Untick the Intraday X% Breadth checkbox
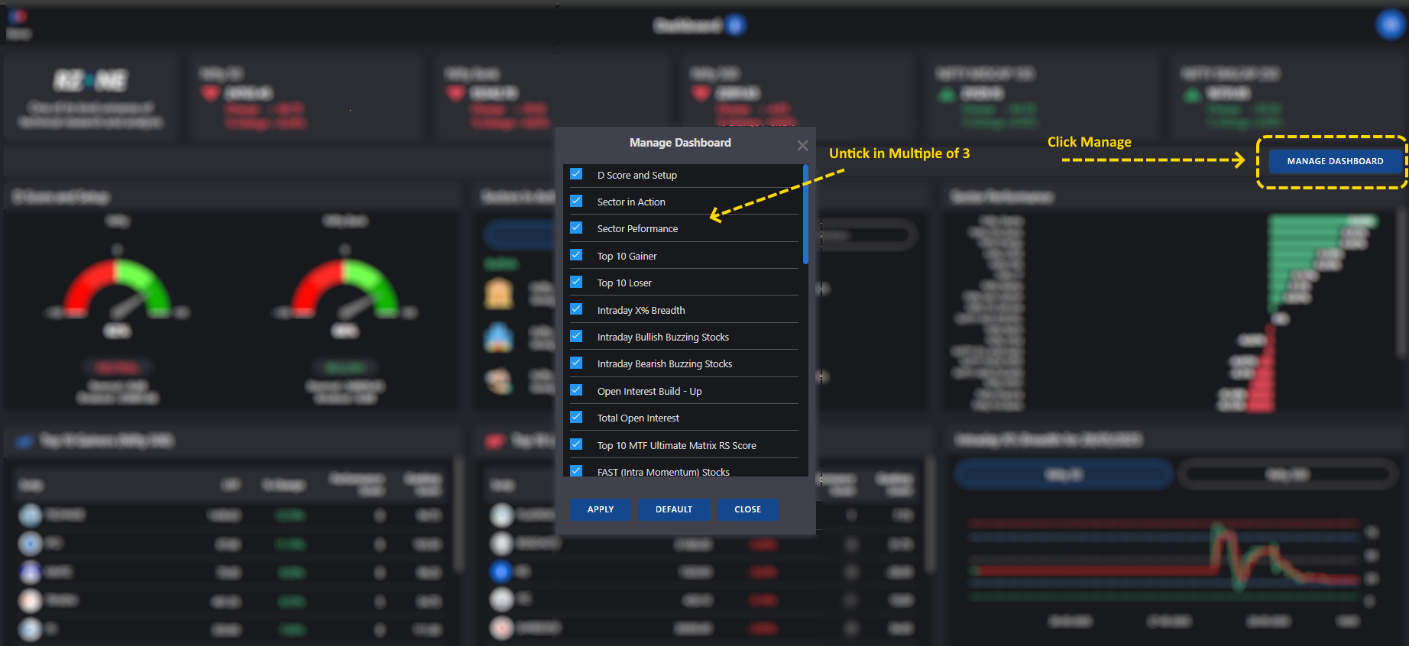1409x646 pixels. [576, 309]
